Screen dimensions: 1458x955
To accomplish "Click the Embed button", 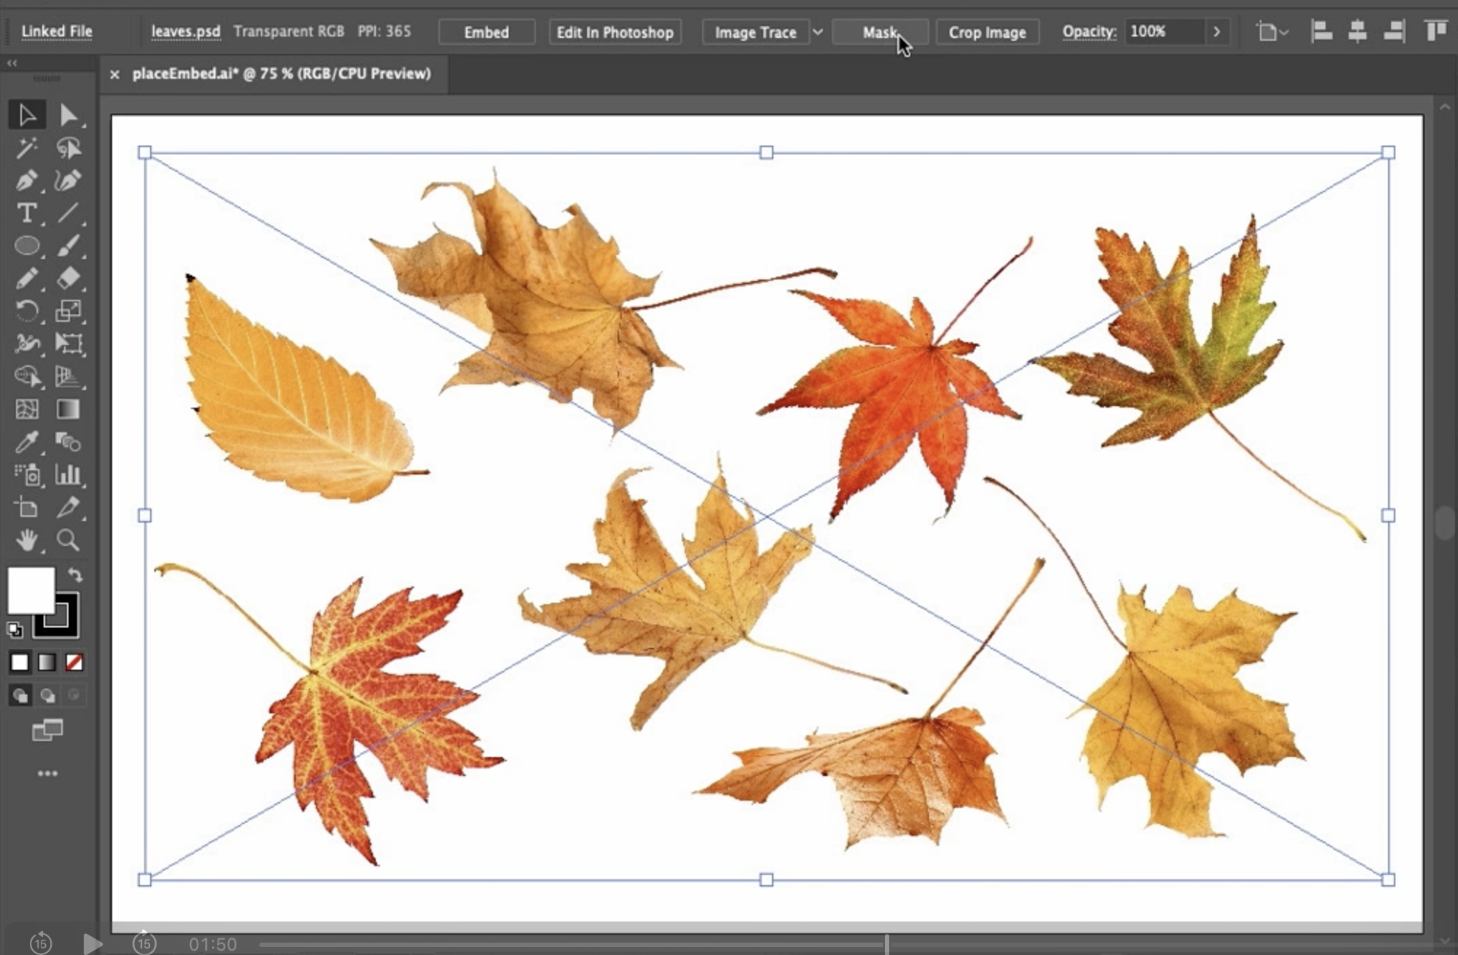I will coord(486,32).
